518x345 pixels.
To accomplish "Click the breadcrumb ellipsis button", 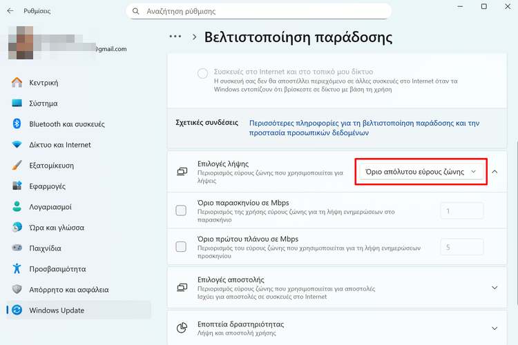I will [x=175, y=37].
